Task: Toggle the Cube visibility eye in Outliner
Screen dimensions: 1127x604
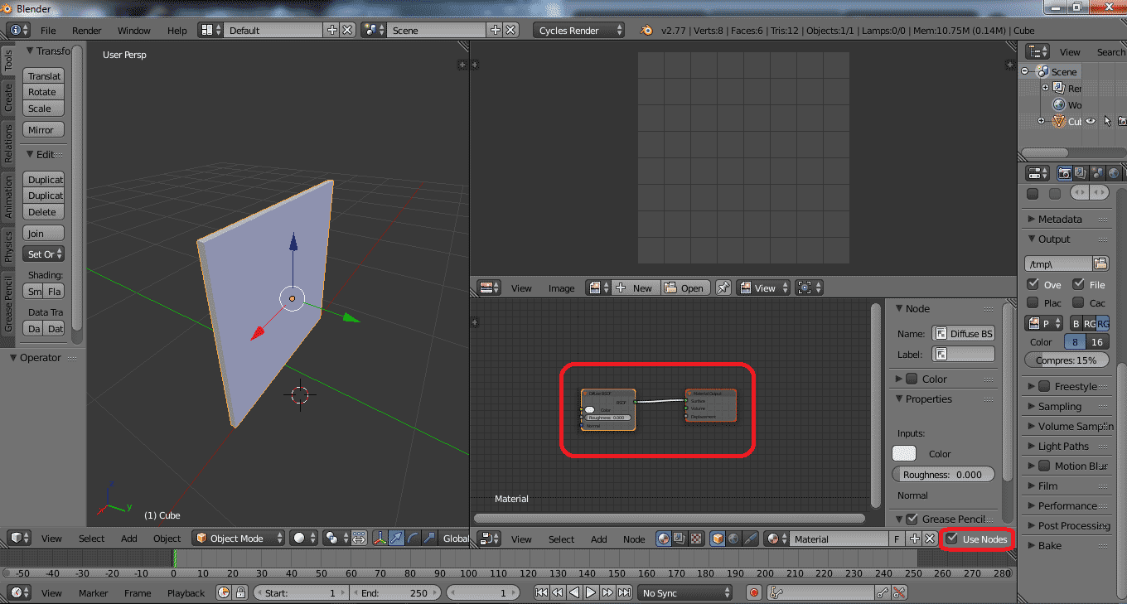Action: click(x=1091, y=121)
